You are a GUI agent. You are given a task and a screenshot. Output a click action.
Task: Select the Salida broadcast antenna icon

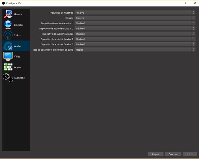(x=8, y=35)
